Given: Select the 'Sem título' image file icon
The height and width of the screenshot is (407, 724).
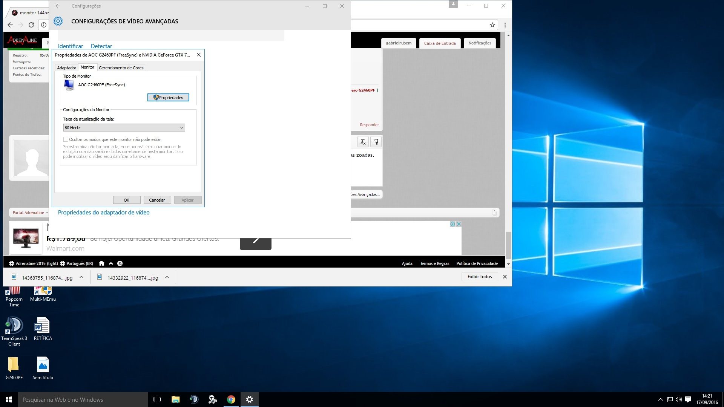Looking at the screenshot, I should 43,368.
